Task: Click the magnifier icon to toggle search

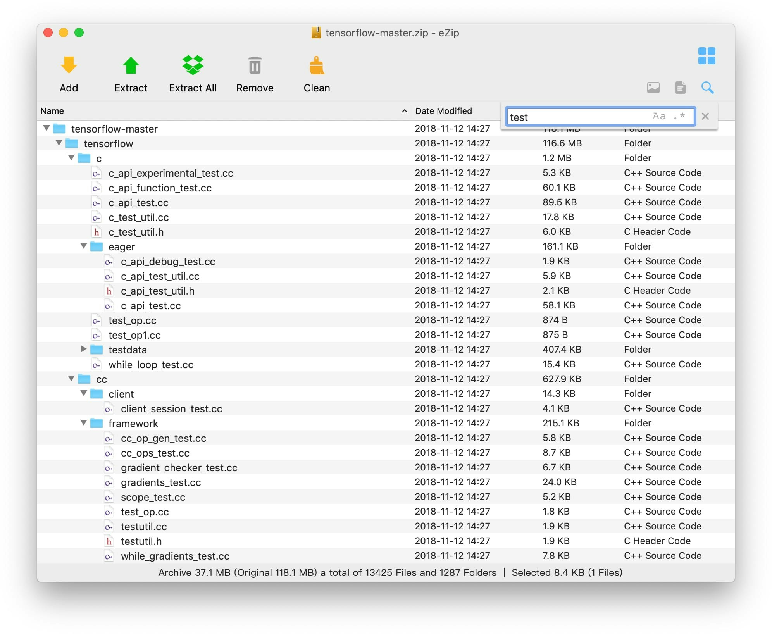Action: pos(708,88)
